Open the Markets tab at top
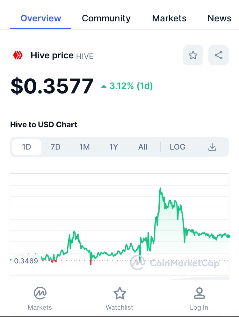Image resolution: width=239 pixels, height=317 pixels. pos(169,18)
